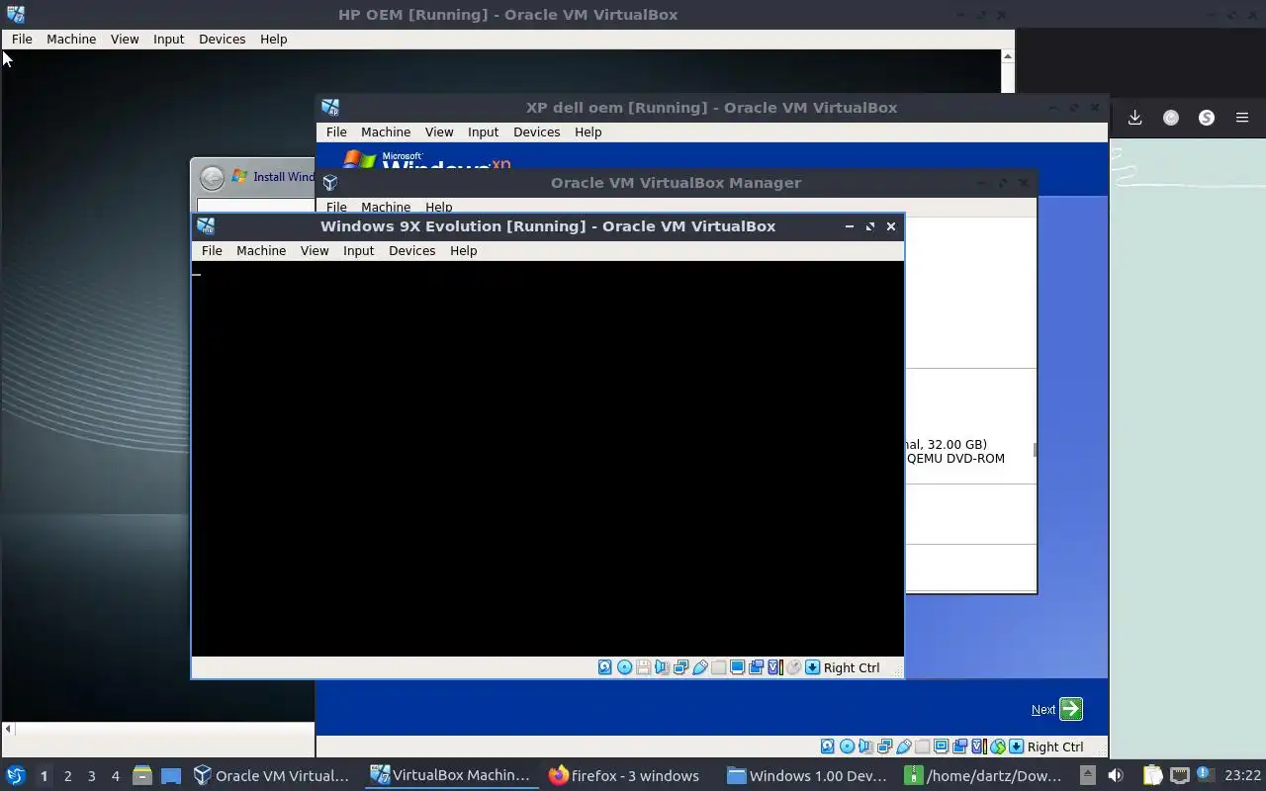Switch to the Oracle VM VirtualBox Manager taskbar entry

pyautogui.click(x=272, y=775)
